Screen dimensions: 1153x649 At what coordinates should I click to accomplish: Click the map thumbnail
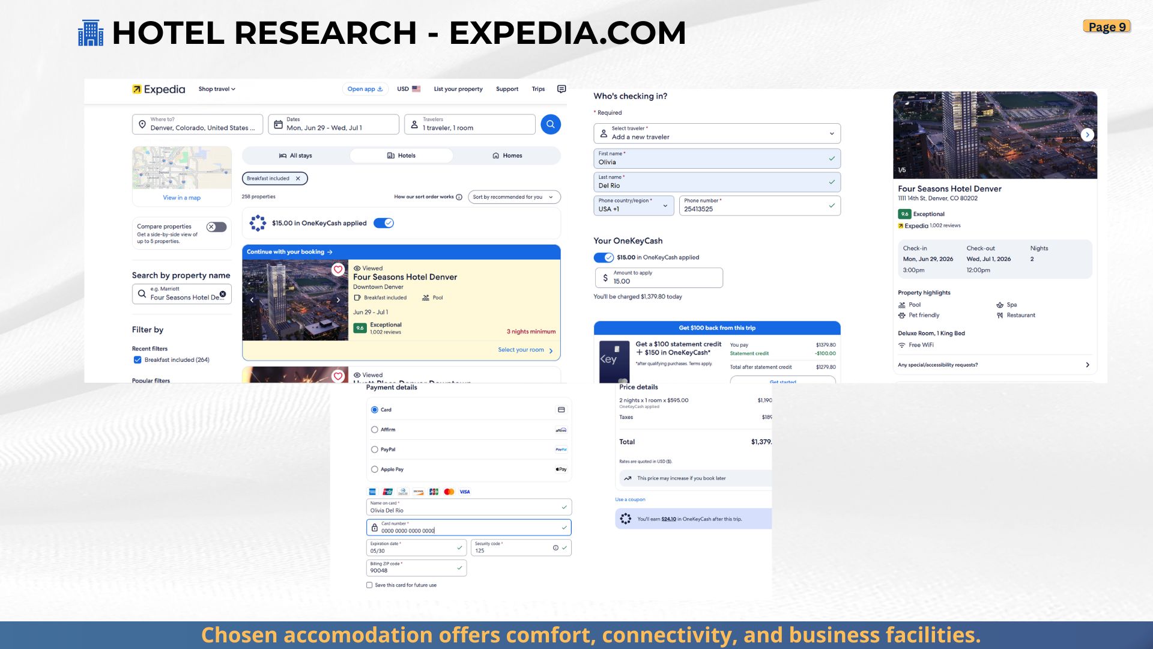182,168
